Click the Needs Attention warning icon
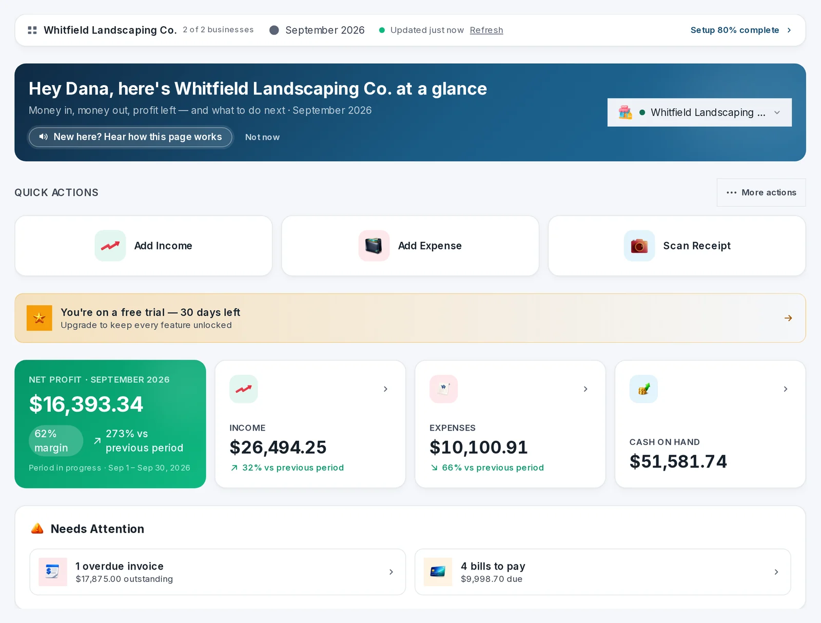 coord(37,529)
